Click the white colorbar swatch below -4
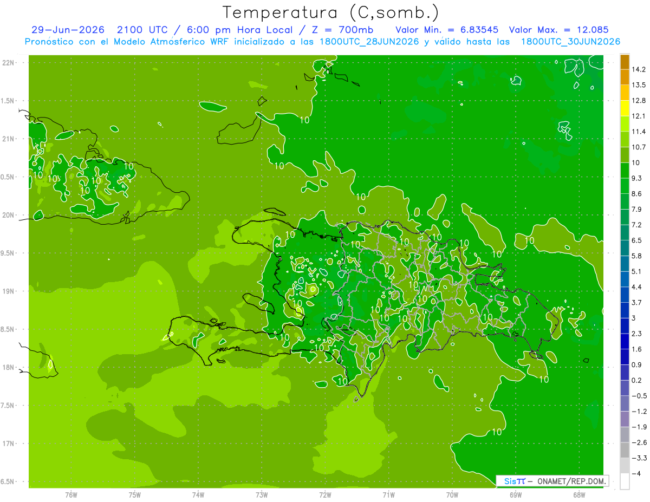The width and height of the screenshot is (650, 502). (625, 481)
